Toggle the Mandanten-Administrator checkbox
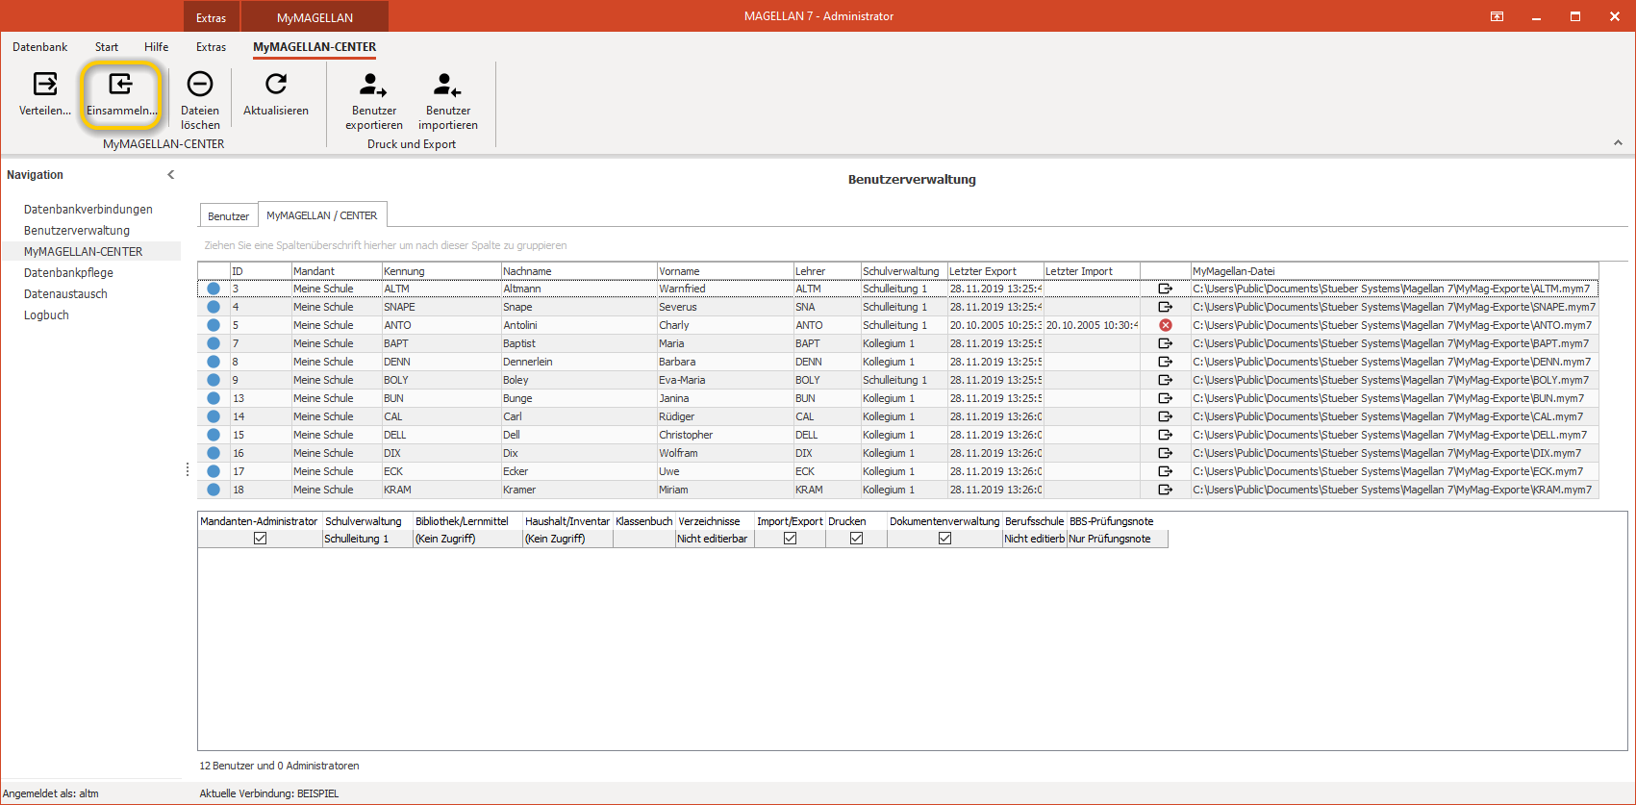The width and height of the screenshot is (1636, 805). pyautogui.click(x=260, y=539)
